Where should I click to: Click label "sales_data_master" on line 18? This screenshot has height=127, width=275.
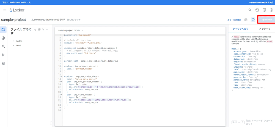tap(82, 79)
